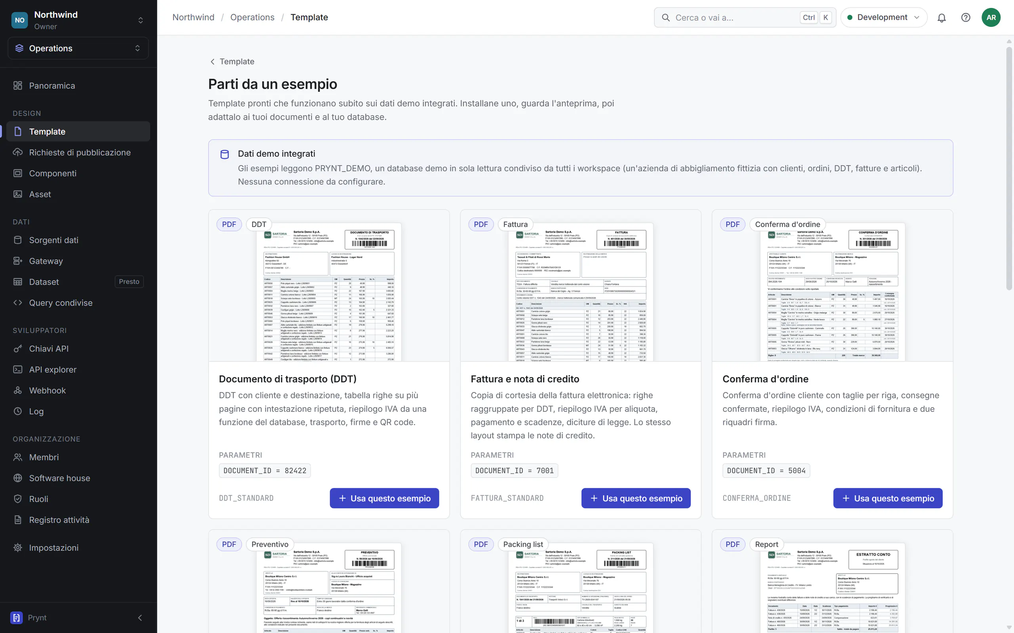Click the Query condivise code icon
Screen dimensions: 1014x633
[17, 303]
